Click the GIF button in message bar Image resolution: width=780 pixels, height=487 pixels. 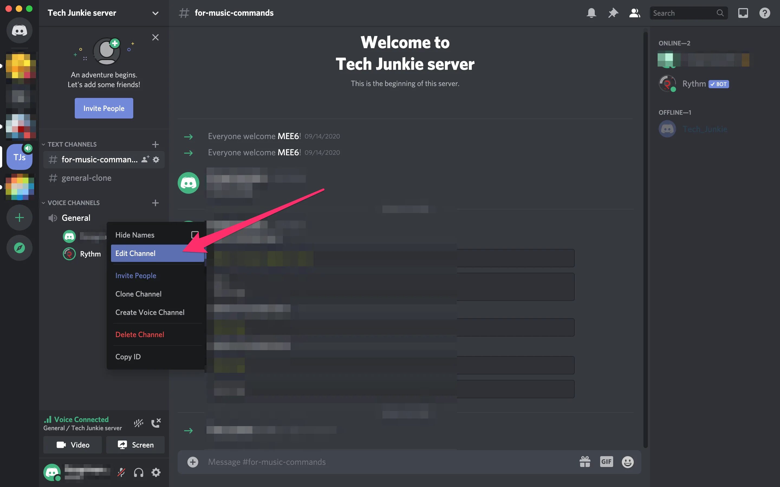pyautogui.click(x=605, y=461)
